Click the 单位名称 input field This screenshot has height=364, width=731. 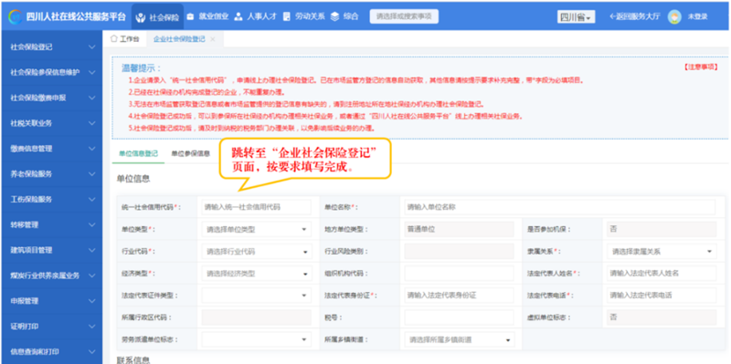(559, 207)
